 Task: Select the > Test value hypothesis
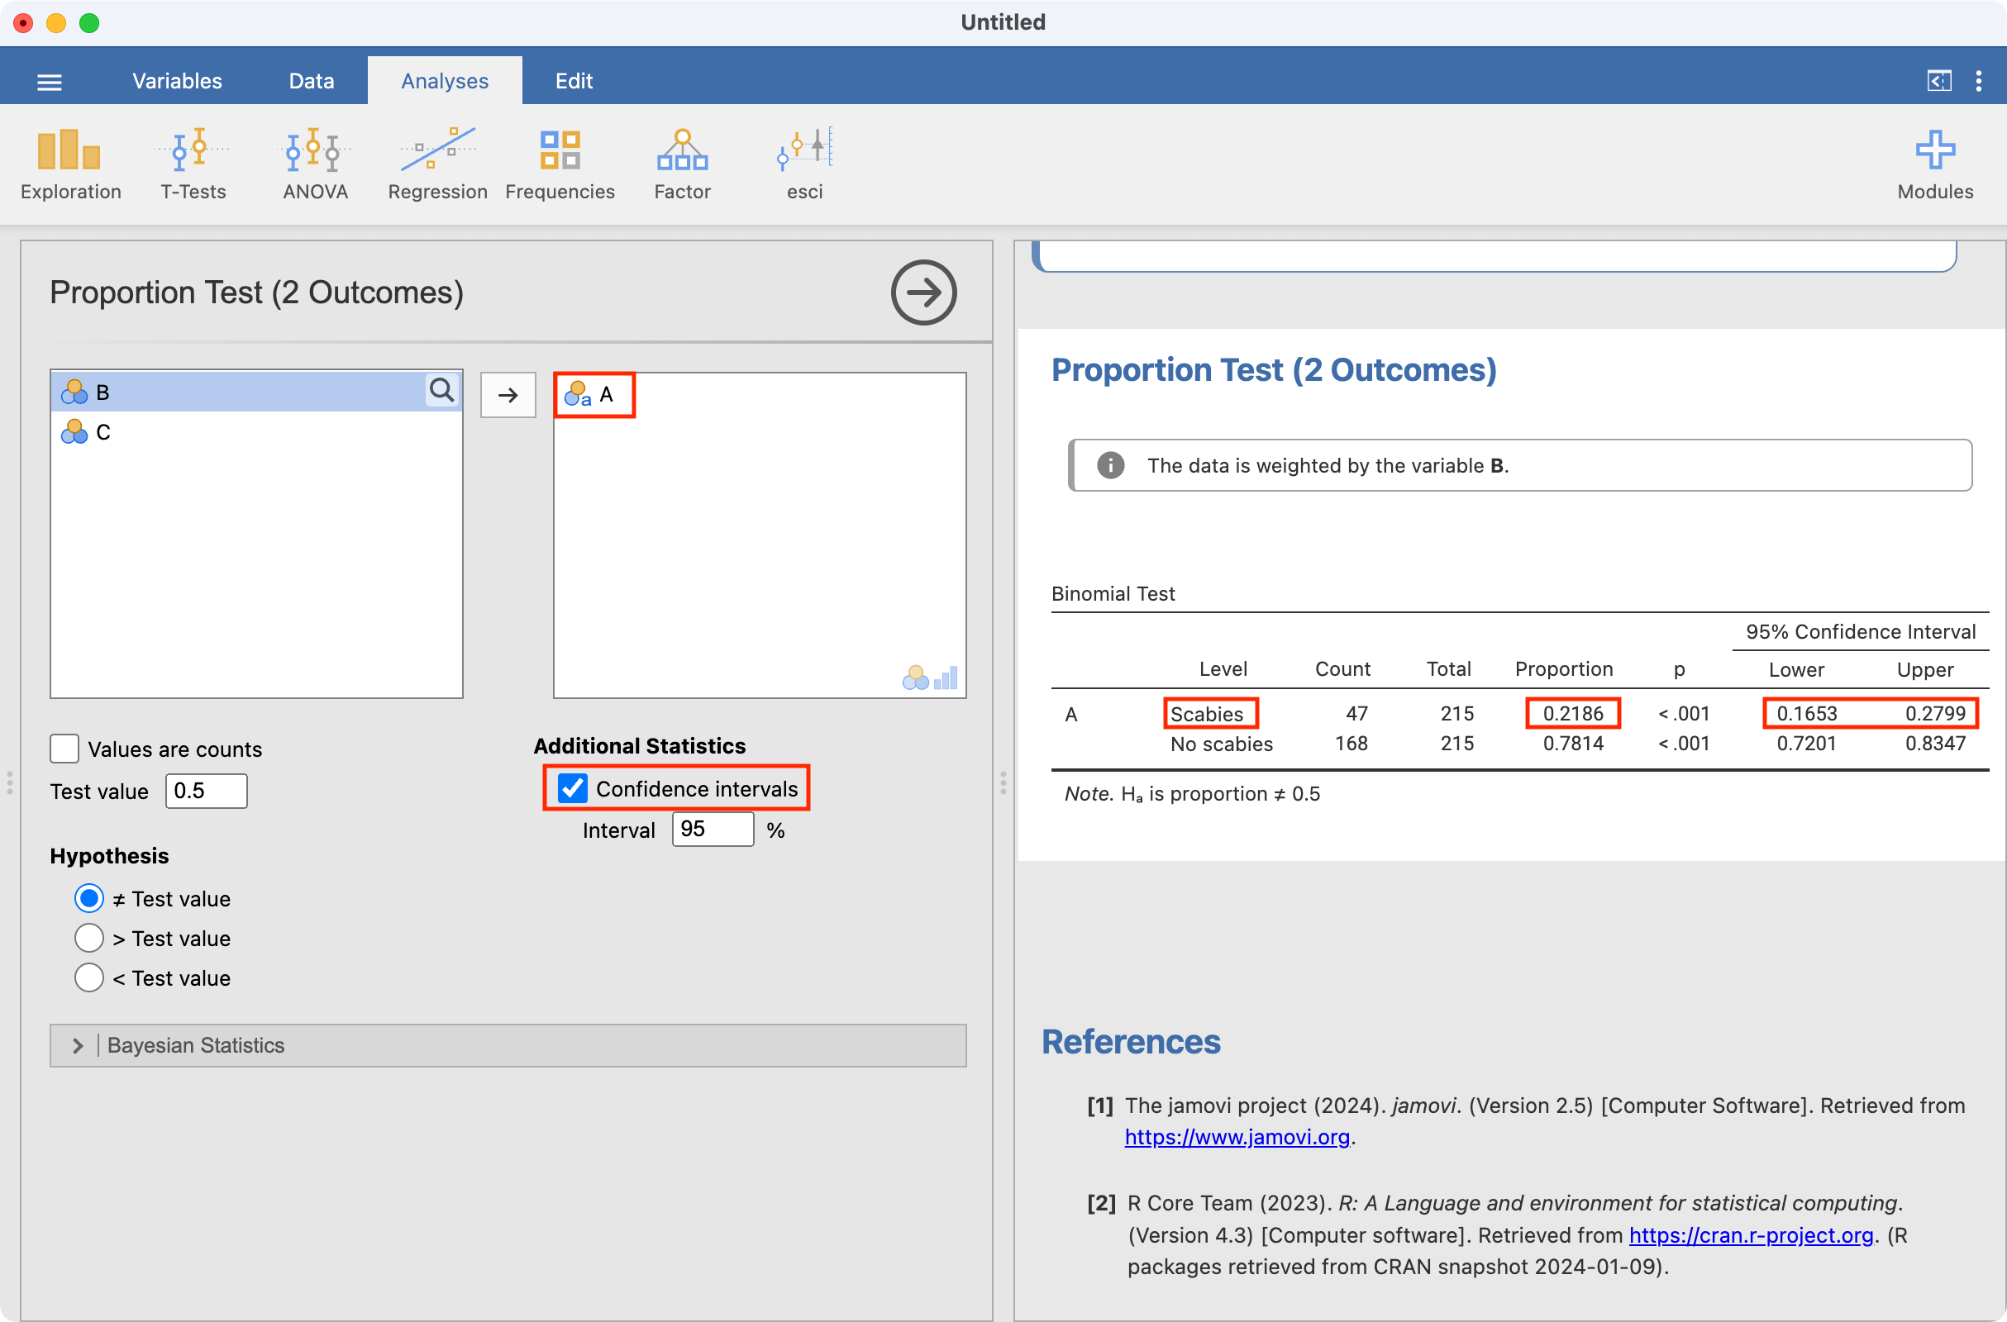(89, 939)
